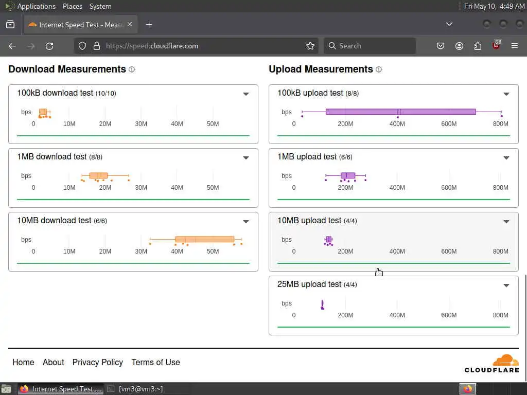Open the Places menu

pos(72,6)
